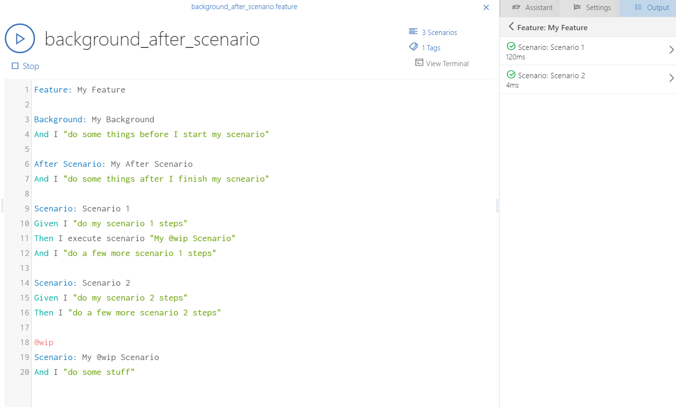Click the "do my scenario 1 steps" line
Image resolution: width=676 pixels, height=407 pixels.
pos(111,223)
